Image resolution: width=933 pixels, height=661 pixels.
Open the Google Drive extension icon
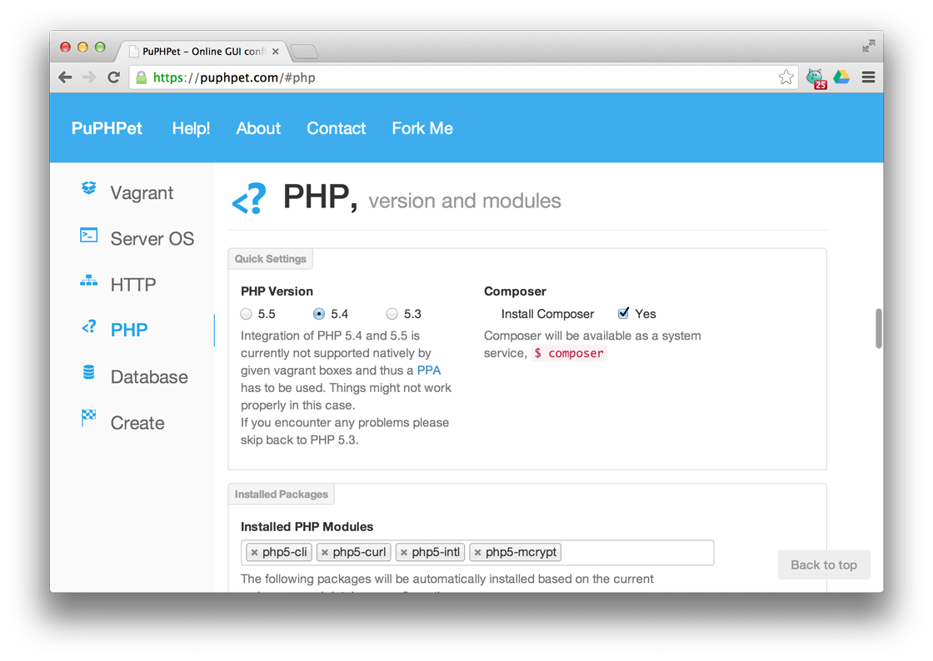point(841,77)
